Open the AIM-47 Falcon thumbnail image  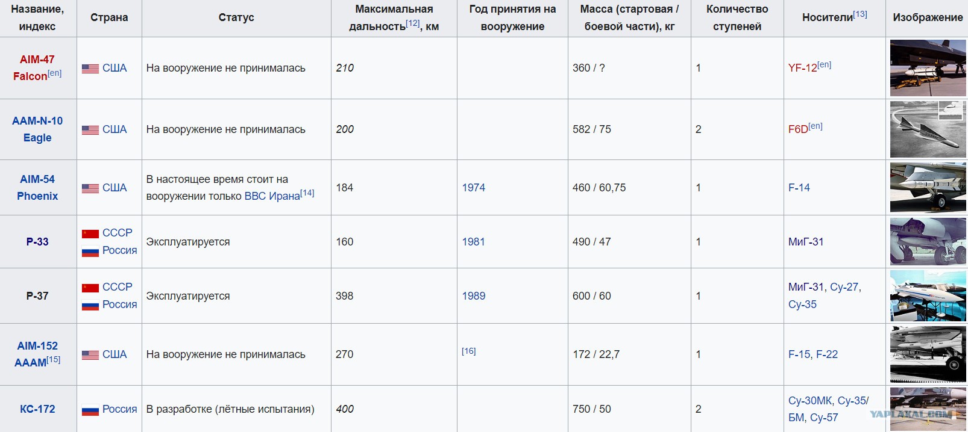click(928, 68)
